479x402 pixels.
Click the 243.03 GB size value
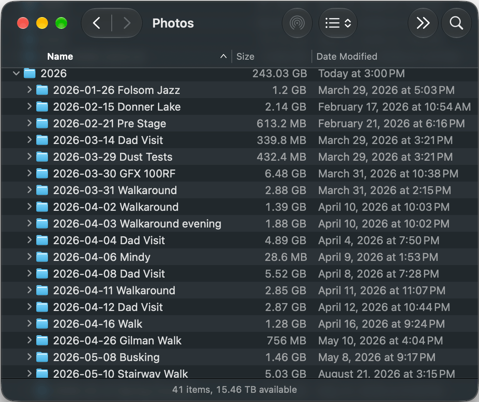click(x=279, y=73)
